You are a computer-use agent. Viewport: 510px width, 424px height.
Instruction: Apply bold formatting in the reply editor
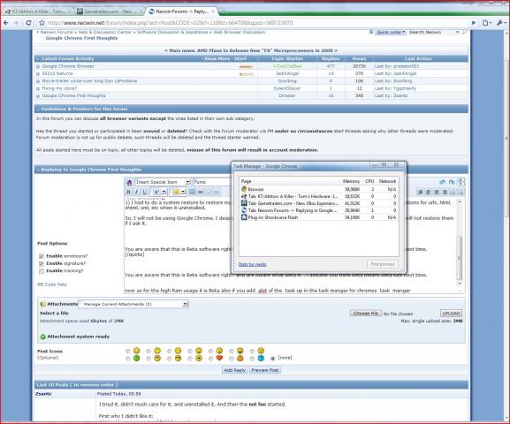[128, 192]
